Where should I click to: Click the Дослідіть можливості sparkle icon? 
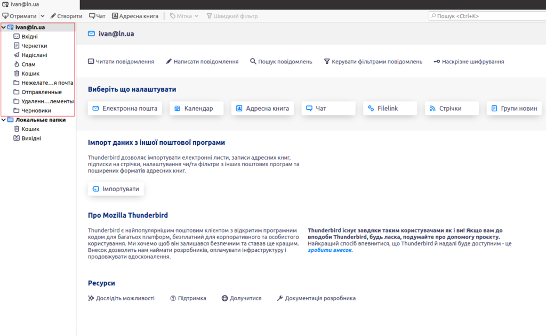click(91, 298)
